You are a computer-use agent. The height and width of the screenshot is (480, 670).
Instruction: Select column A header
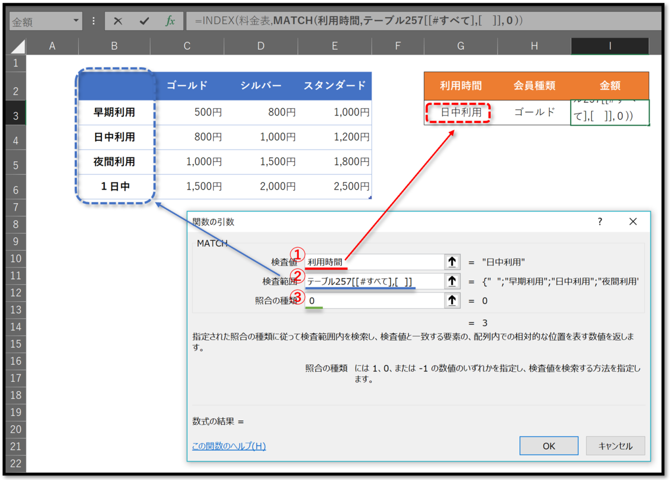click(x=52, y=46)
